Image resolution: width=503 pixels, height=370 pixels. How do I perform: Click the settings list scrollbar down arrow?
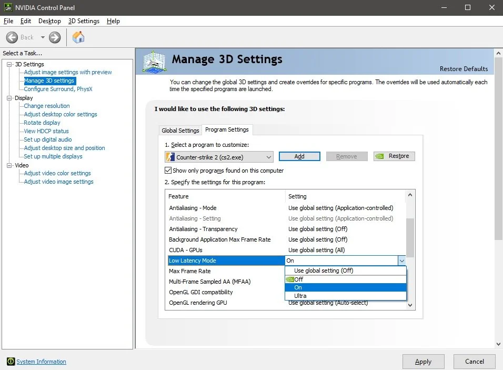[410, 305]
